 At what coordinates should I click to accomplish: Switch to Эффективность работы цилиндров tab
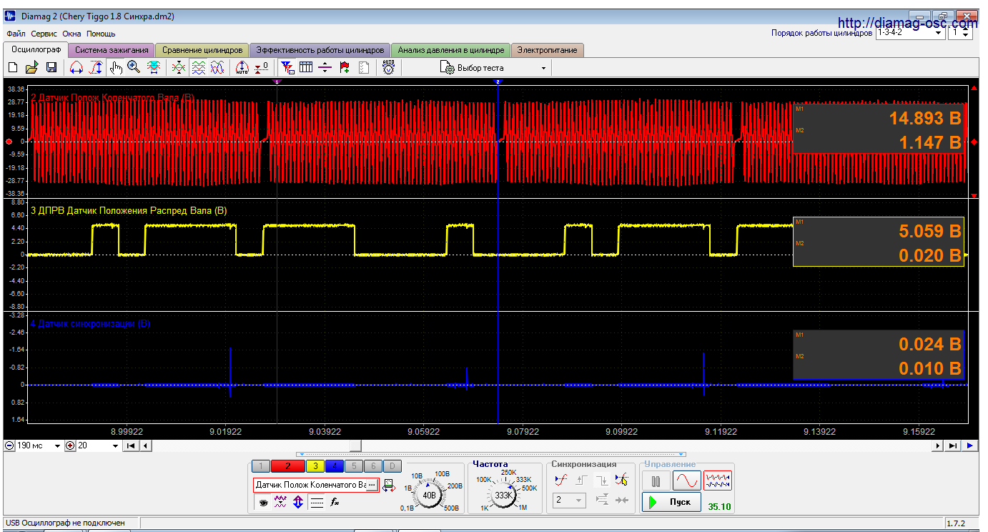(x=320, y=50)
